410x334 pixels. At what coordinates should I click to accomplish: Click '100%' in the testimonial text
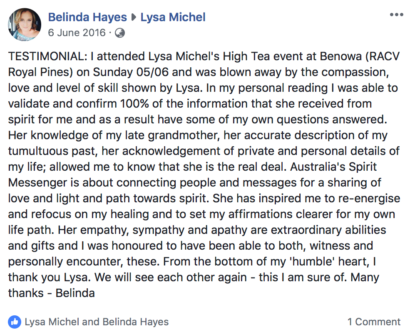(134, 103)
